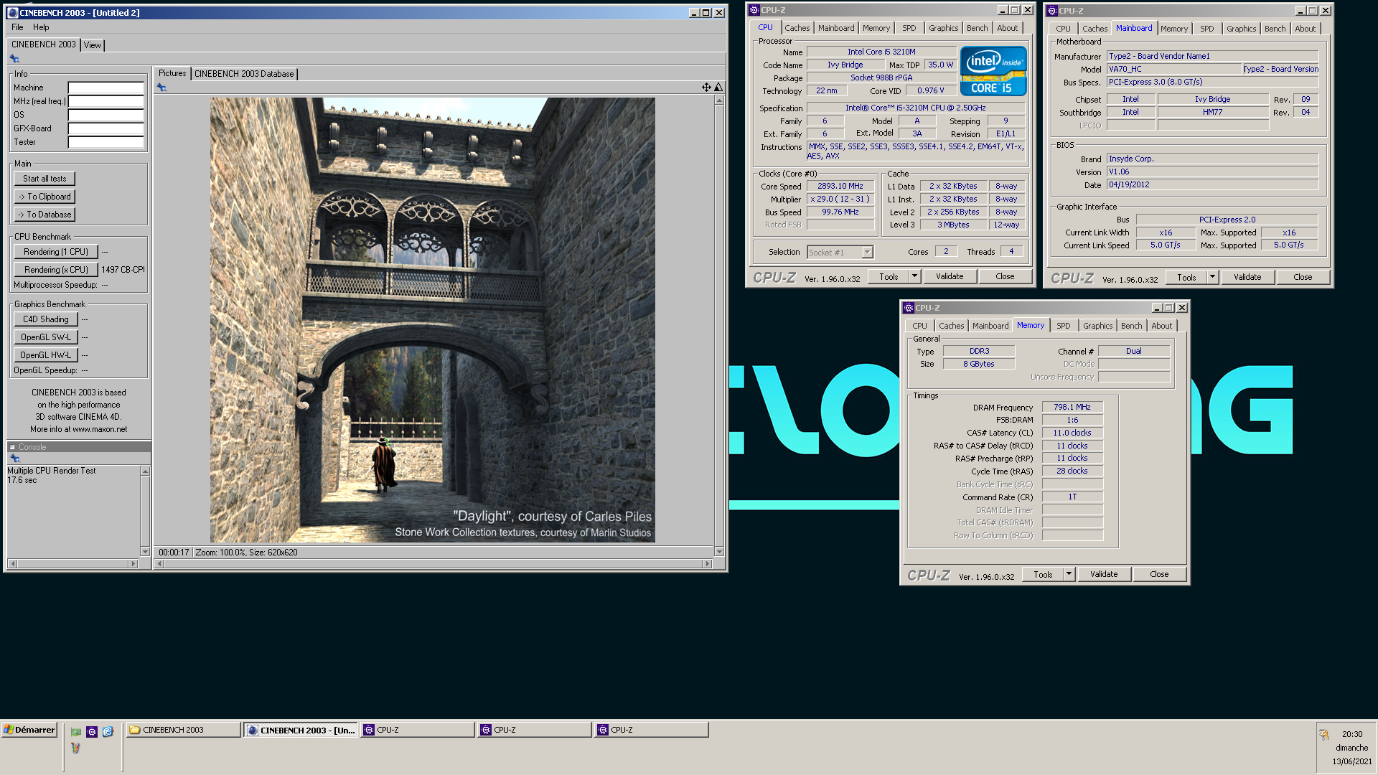1378x775 pixels.
Task: Open Socket #1 selection dropdown
Action: coord(867,253)
